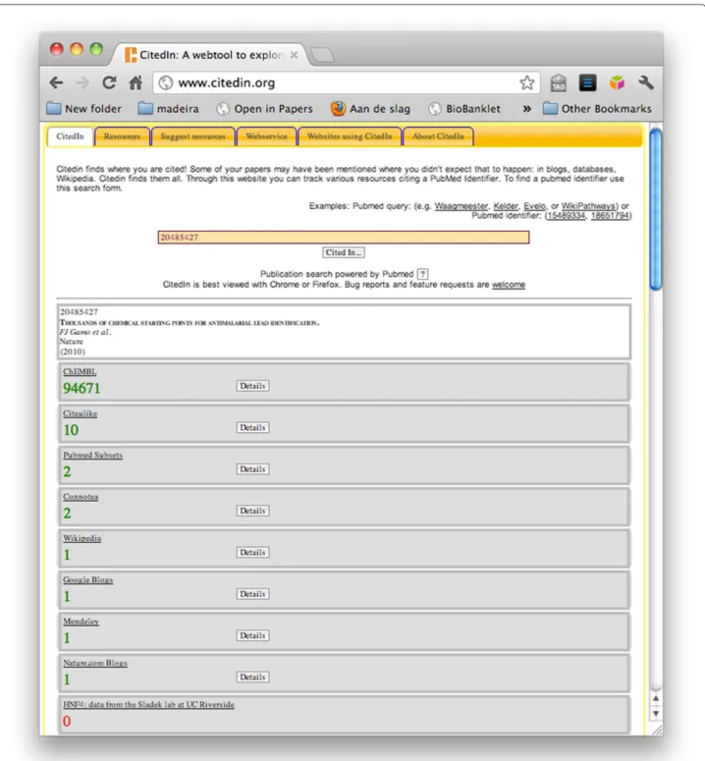This screenshot has width=705, height=761.
Task: Show Details for Mendeley
Action: (x=252, y=635)
